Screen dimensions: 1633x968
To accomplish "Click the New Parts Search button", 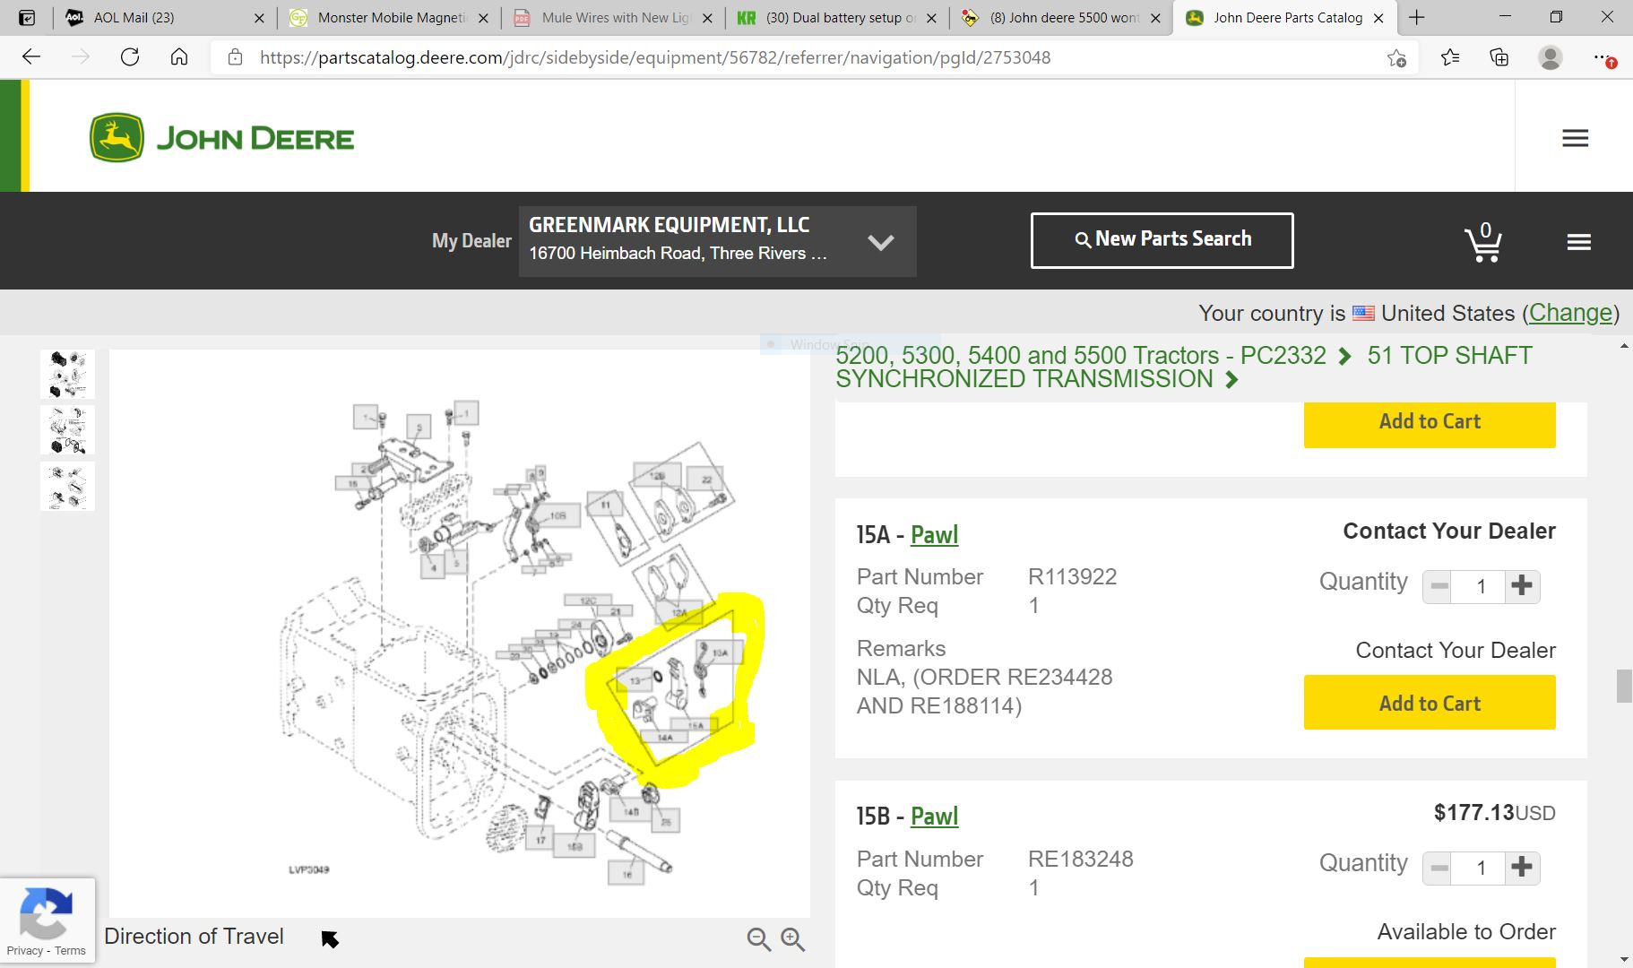I will (1162, 239).
